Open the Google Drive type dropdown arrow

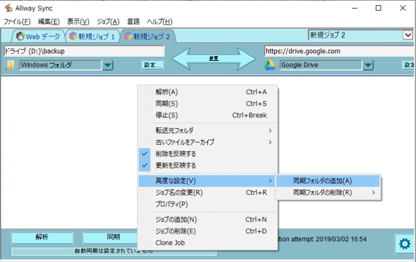(x=368, y=65)
